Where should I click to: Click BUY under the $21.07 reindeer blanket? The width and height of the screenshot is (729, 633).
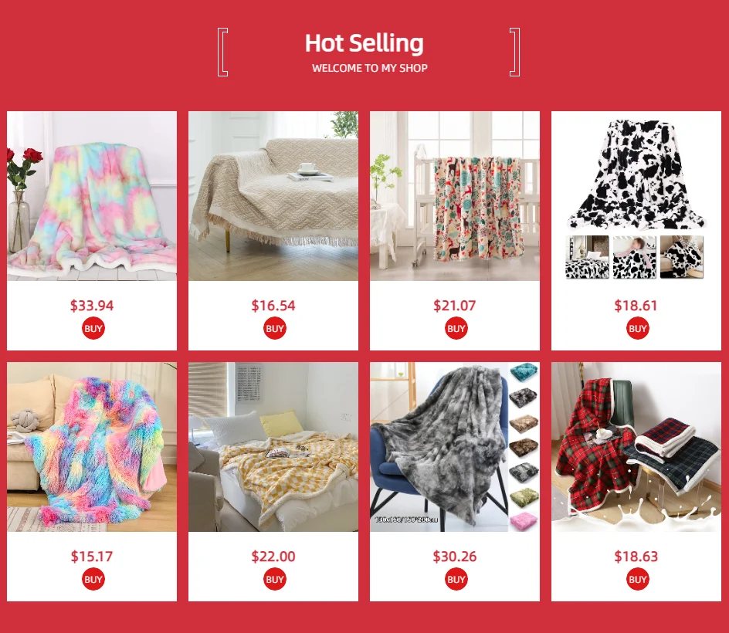point(456,329)
